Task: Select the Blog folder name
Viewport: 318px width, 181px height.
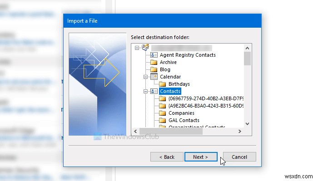Action: 165,69
